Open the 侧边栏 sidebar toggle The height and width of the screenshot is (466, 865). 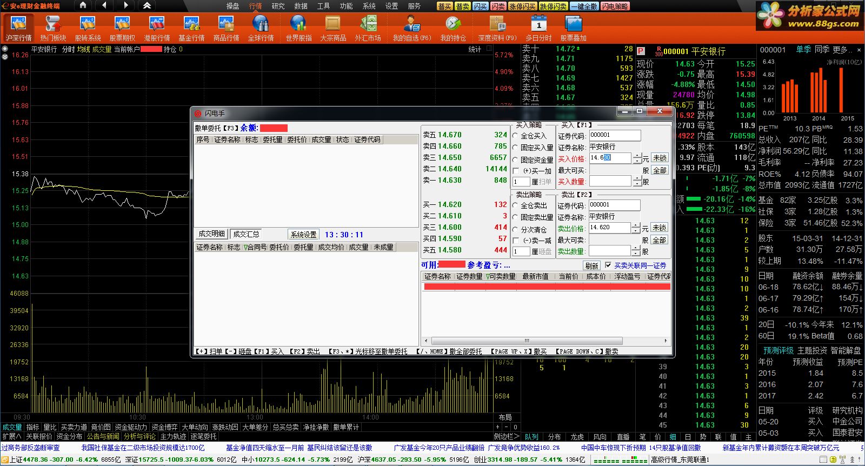506,436
